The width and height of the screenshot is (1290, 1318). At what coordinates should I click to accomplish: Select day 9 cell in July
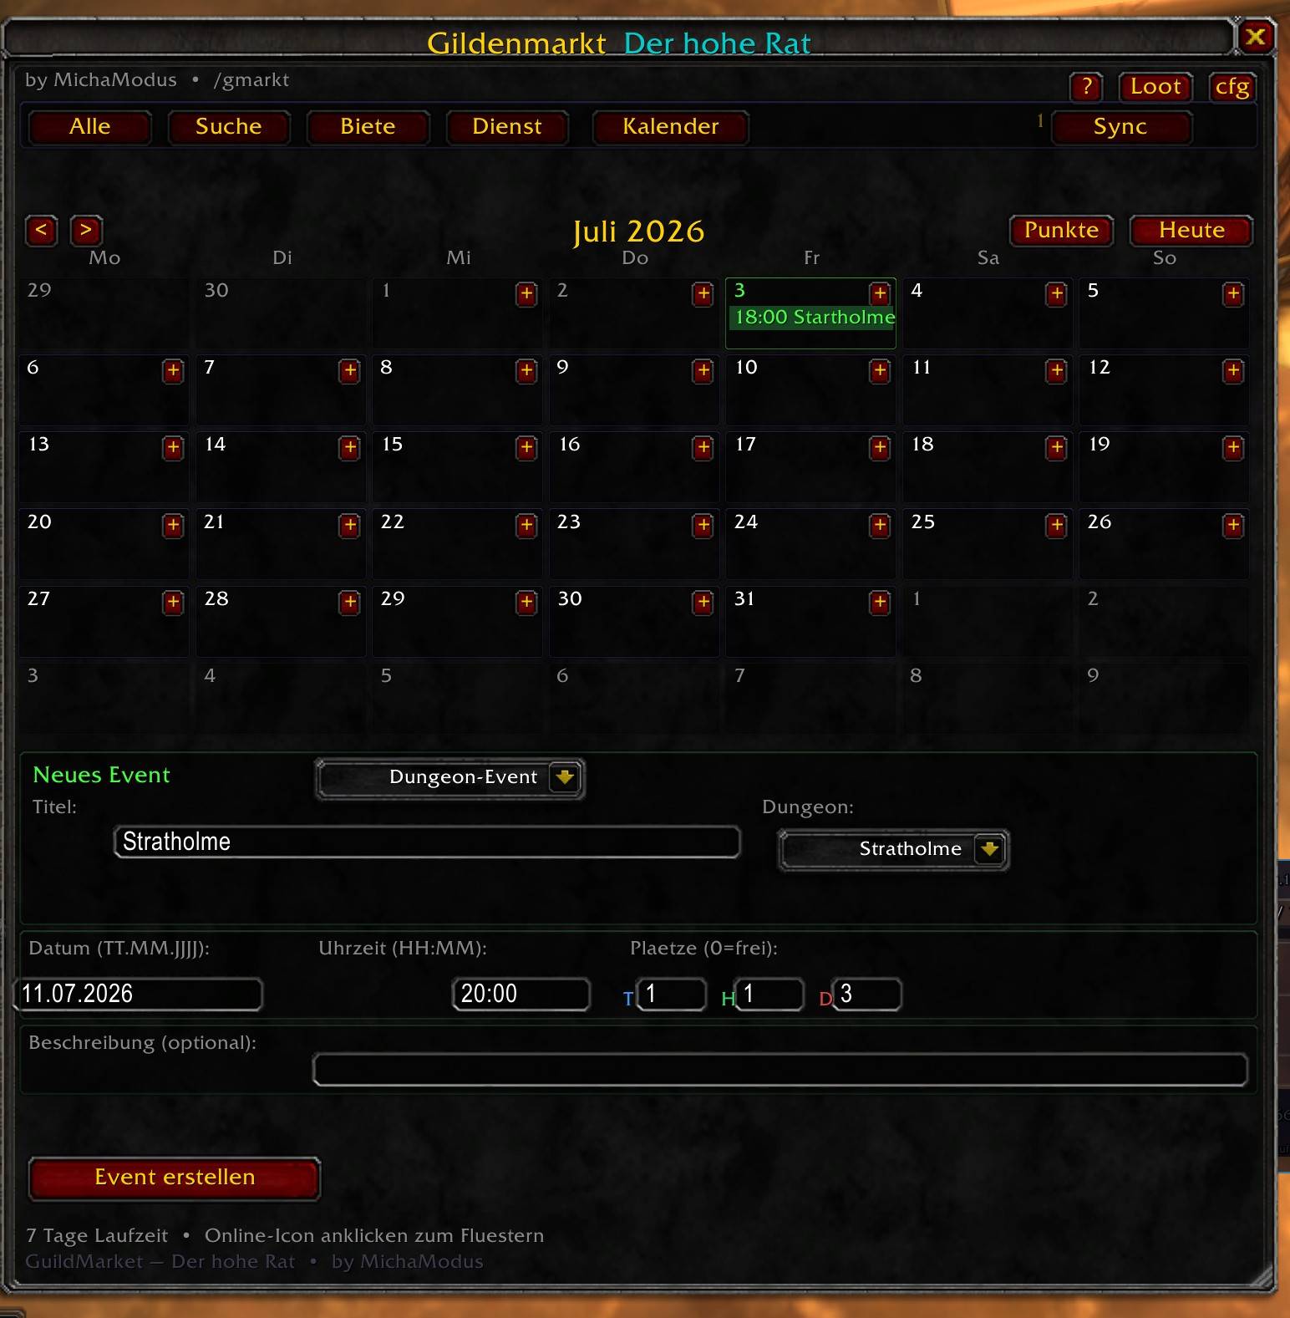point(633,390)
